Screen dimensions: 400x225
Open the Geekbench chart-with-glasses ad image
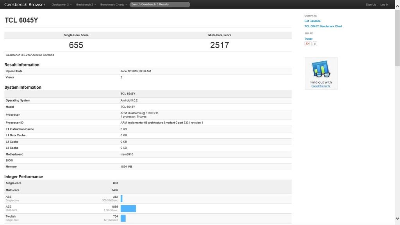[x=321, y=69]
